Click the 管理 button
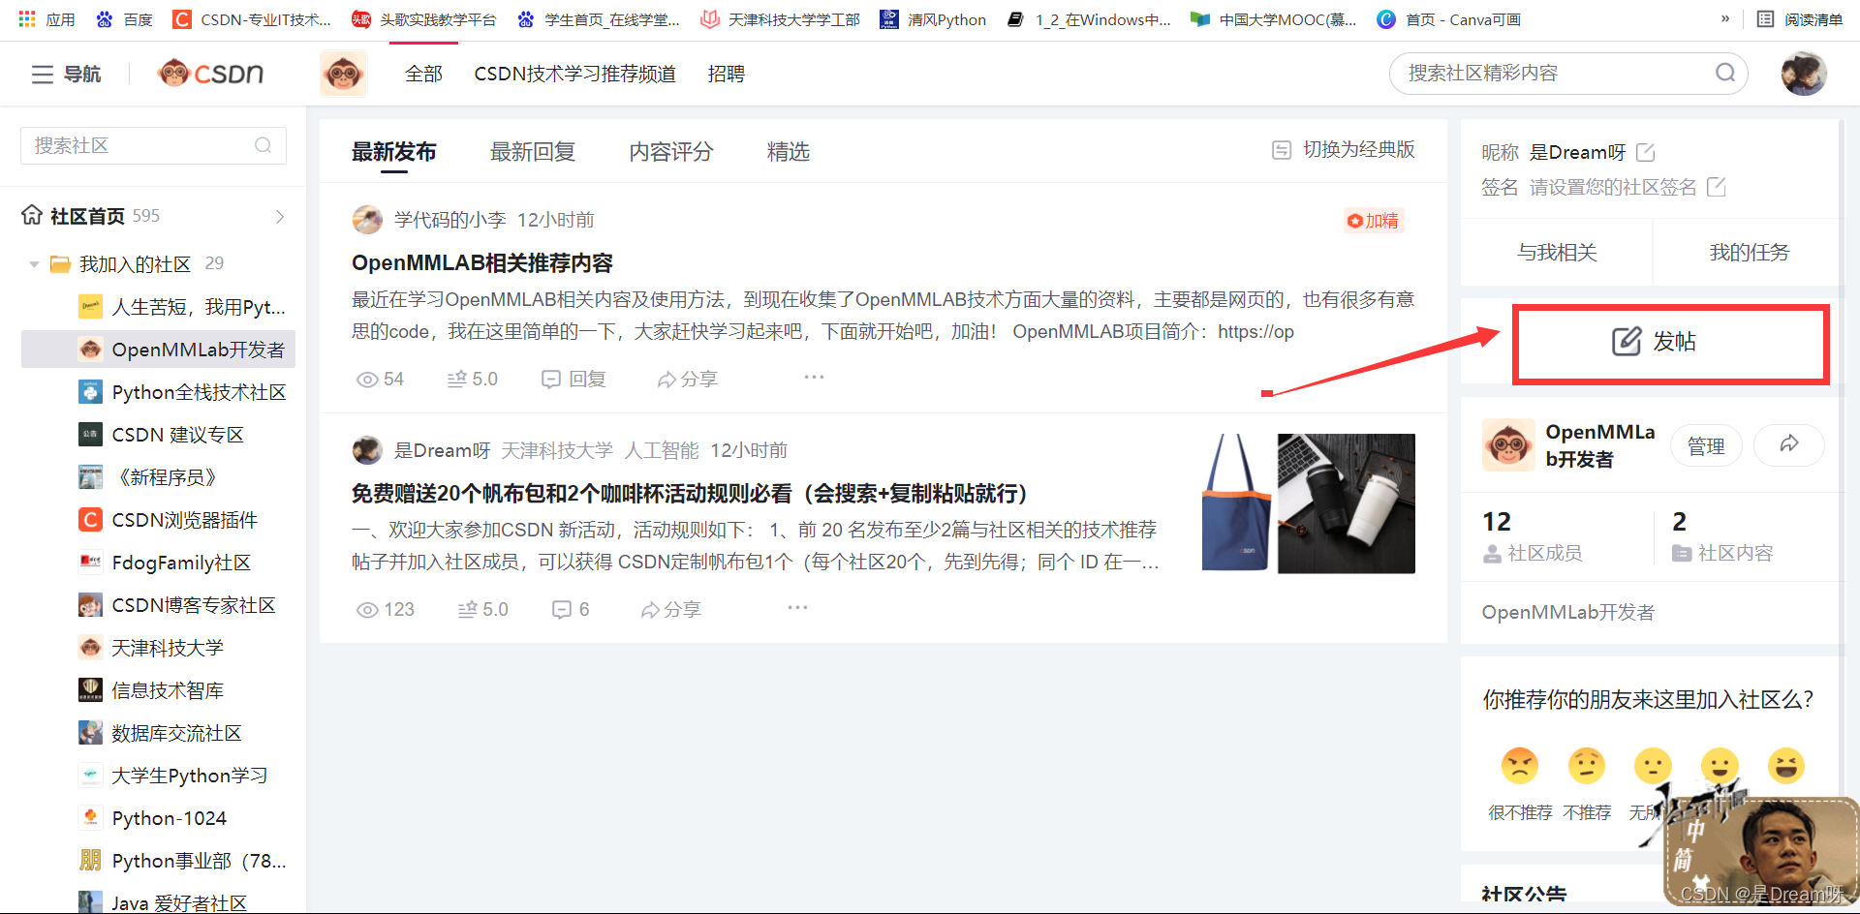 (1706, 445)
